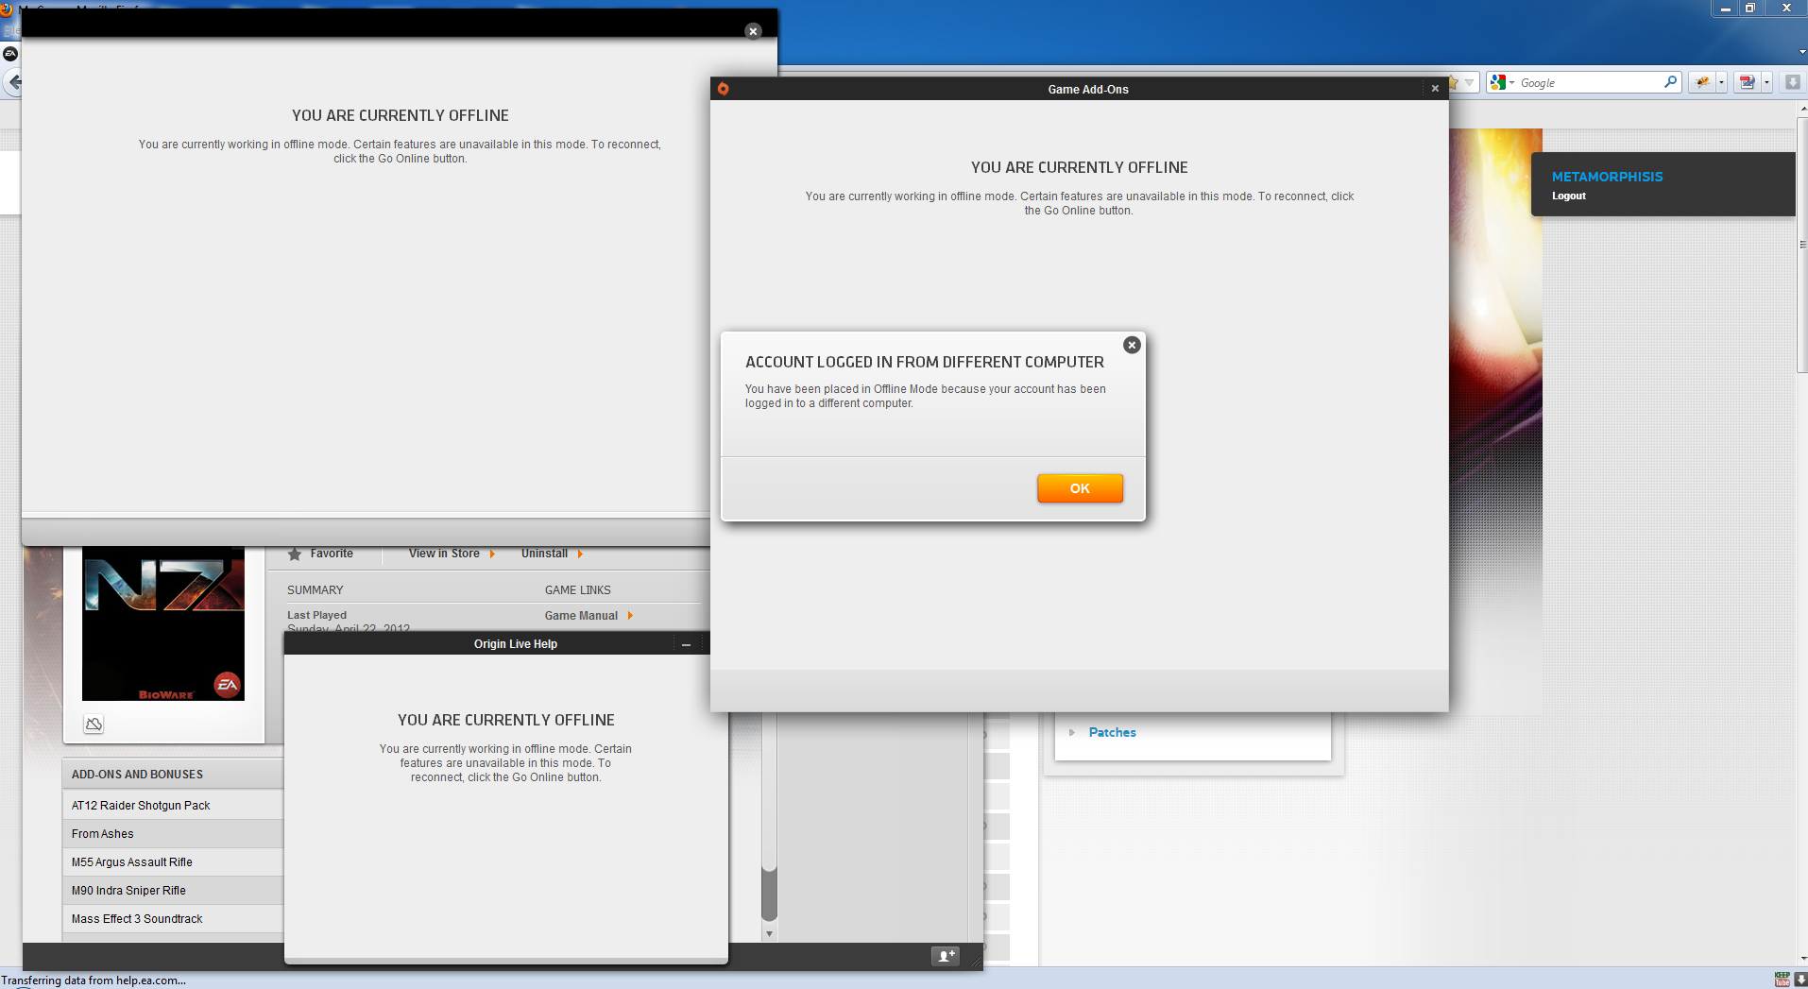Click the Origin logo in Game Add-Ons title bar
The width and height of the screenshot is (1808, 989).
point(723,89)
